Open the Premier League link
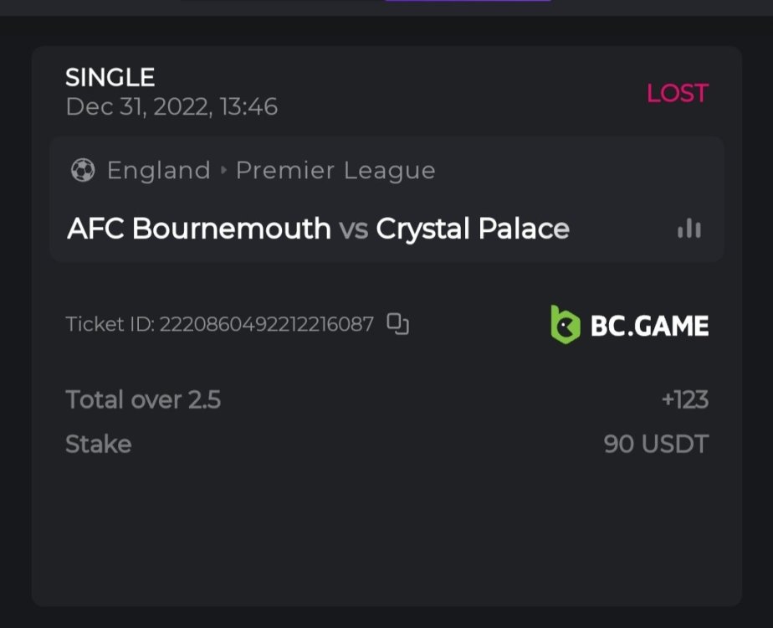773x628 pixels. click(335, 171)
